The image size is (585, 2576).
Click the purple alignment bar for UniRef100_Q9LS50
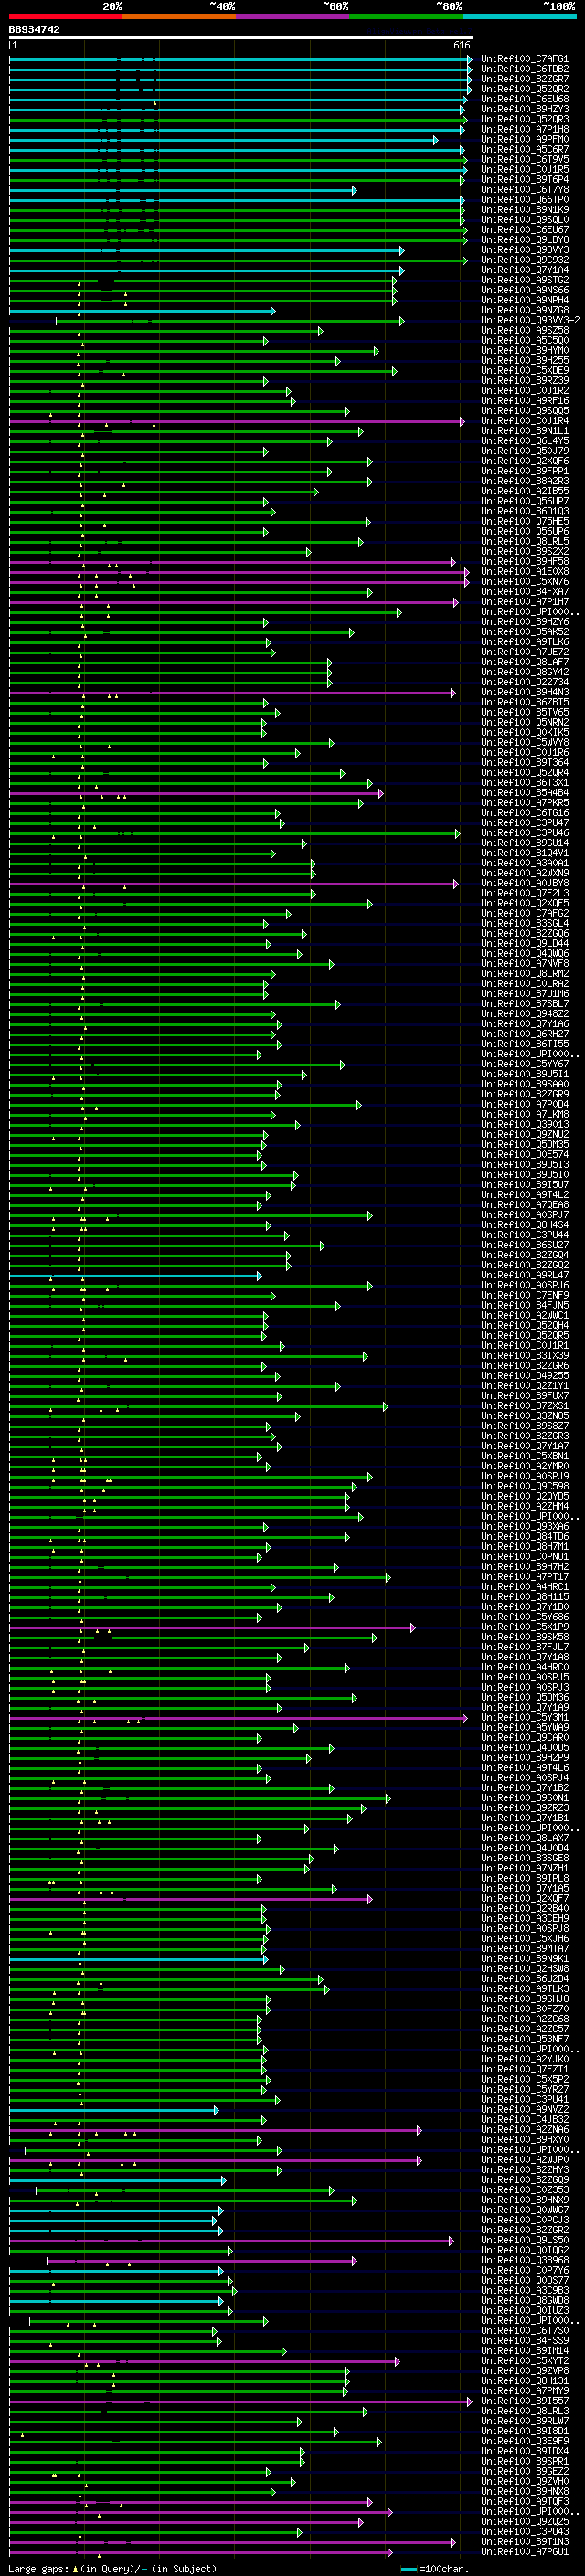232,2241
